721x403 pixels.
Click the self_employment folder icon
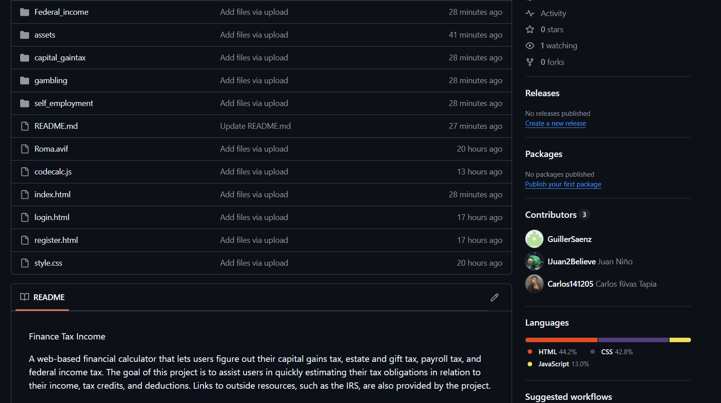[x=25, y=103]
